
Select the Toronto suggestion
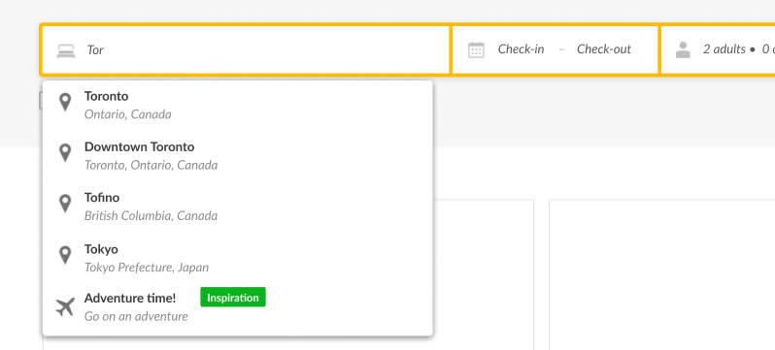[238, 105]
